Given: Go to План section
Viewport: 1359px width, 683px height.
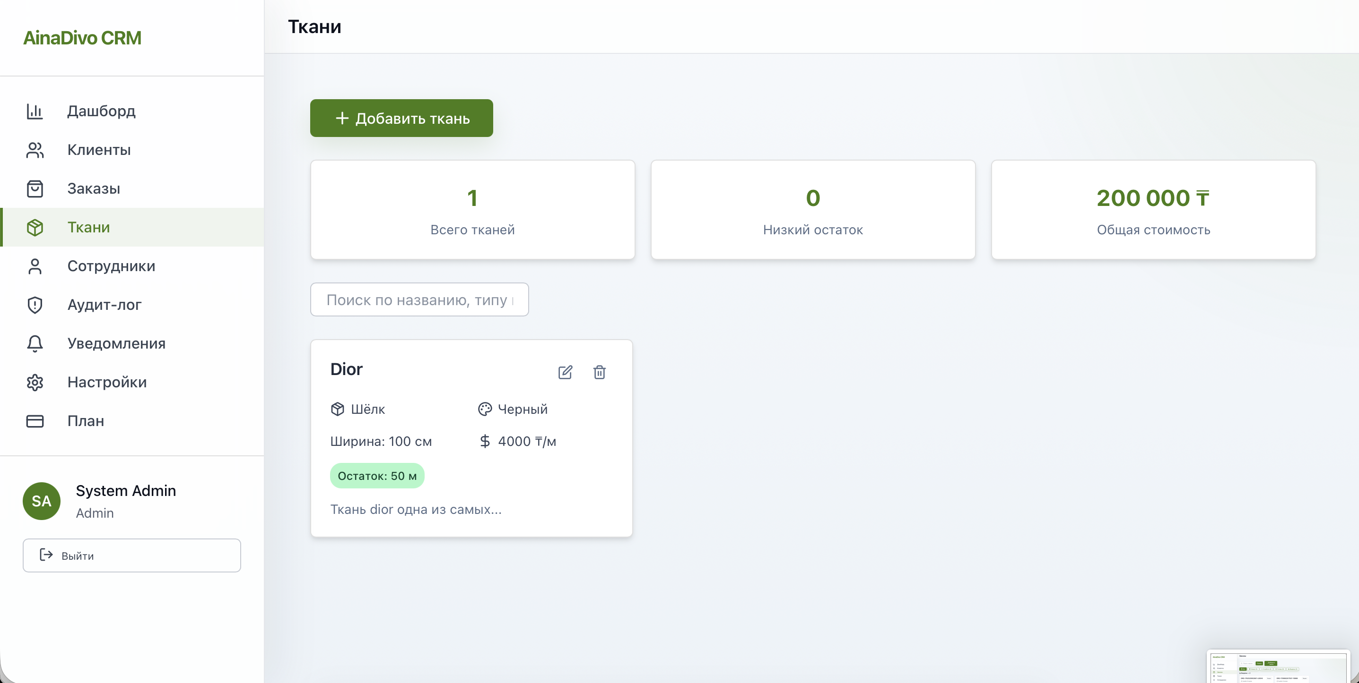Looking at the screenshot, I should 132,421.
